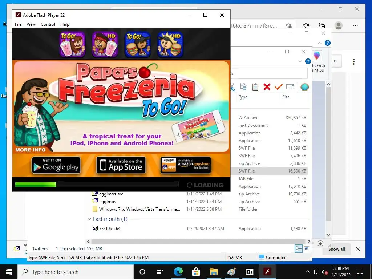Select the Windows 7 to Windows Vista Transforma folder
The image size is (372, 279).
click(139, 209)
